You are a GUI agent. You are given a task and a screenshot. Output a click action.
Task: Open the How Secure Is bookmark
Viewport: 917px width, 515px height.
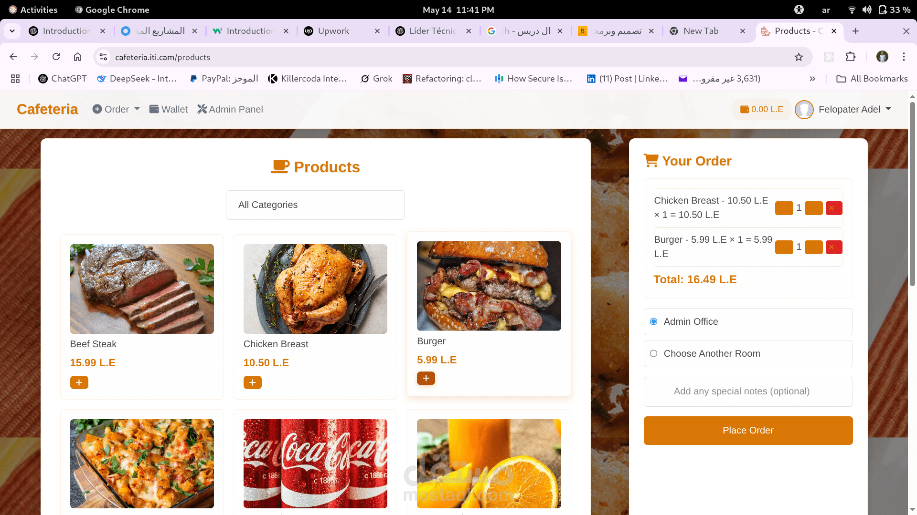pyautogui.click(x=533, y=79)
